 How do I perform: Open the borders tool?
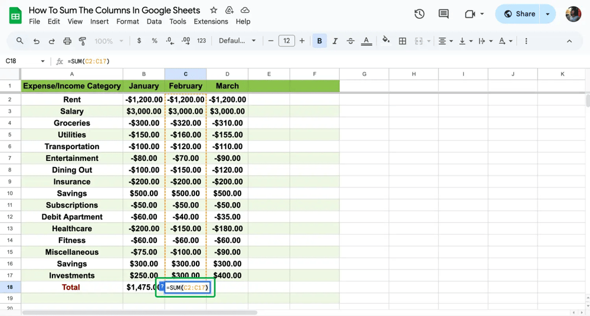pos(402,41)
